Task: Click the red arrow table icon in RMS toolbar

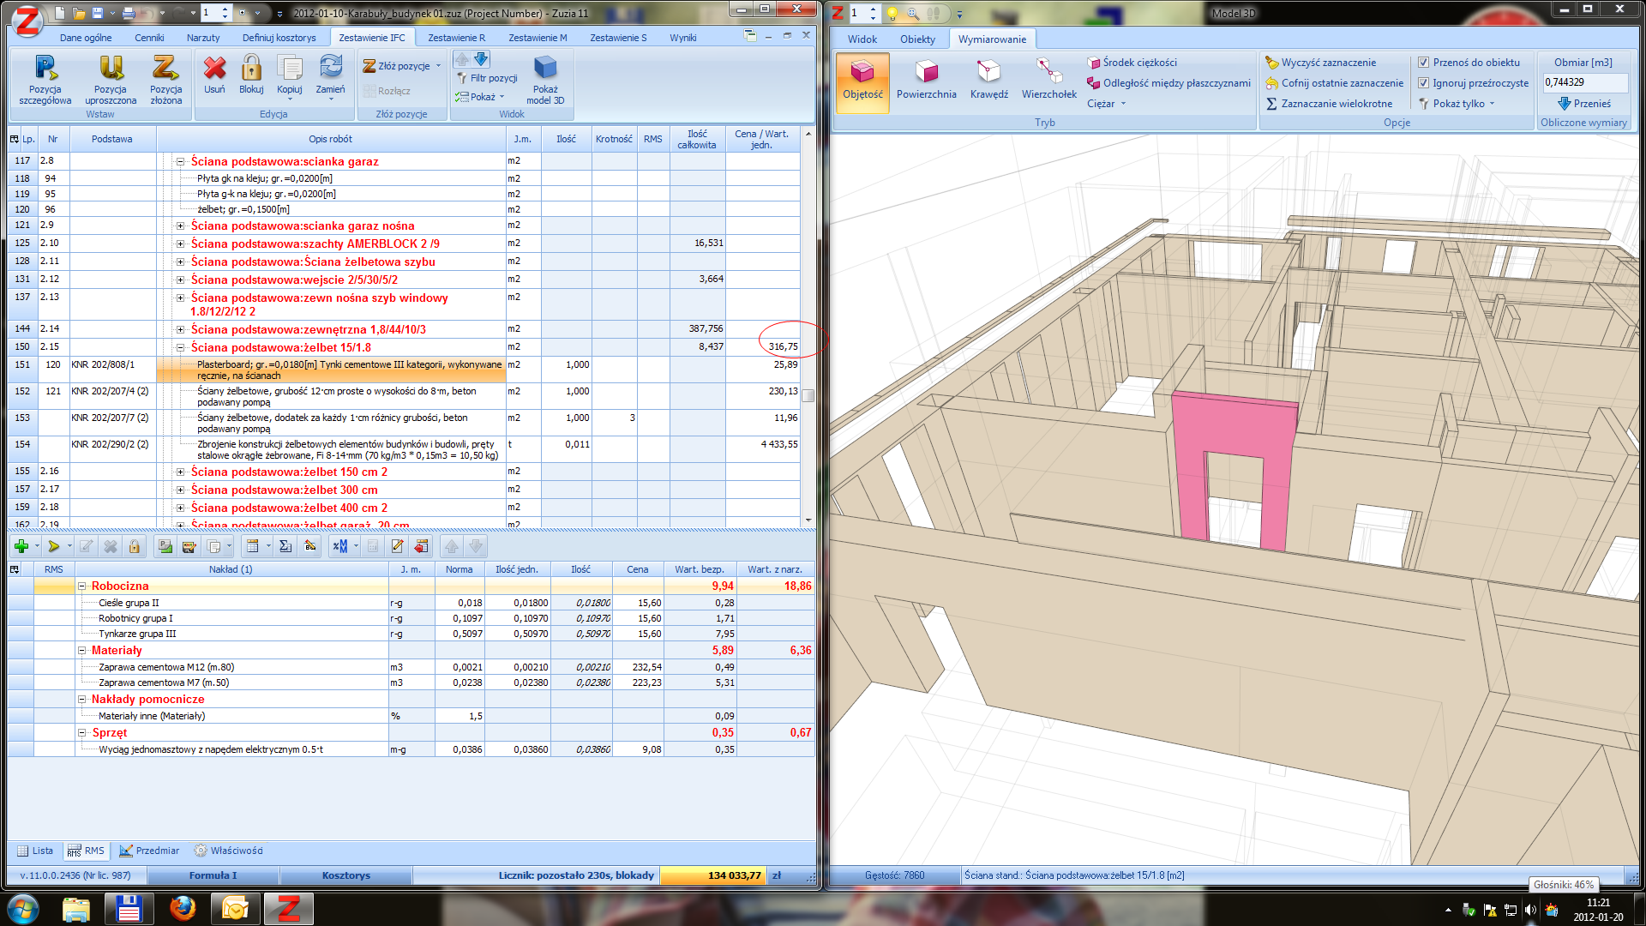Action: coord(421,546)
